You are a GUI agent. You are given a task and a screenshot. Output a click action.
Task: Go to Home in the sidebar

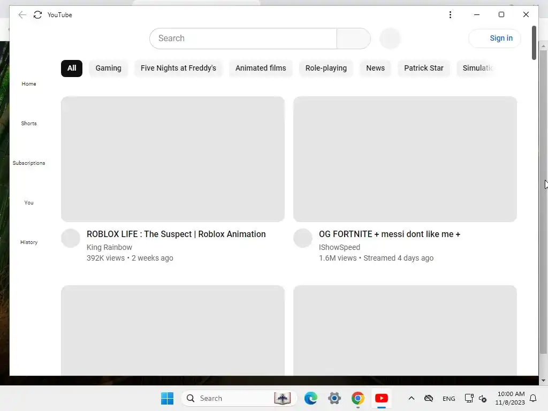tap(29, 84)
